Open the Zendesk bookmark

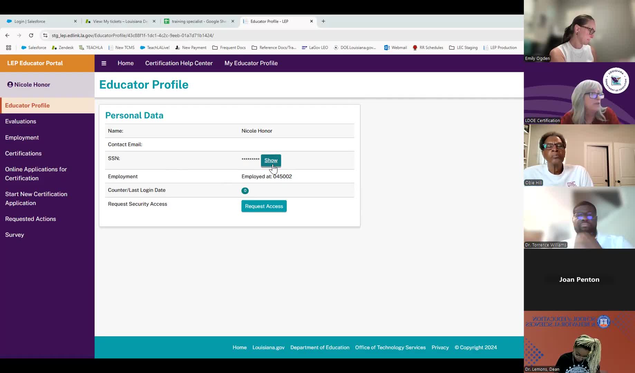pos(63,48)
